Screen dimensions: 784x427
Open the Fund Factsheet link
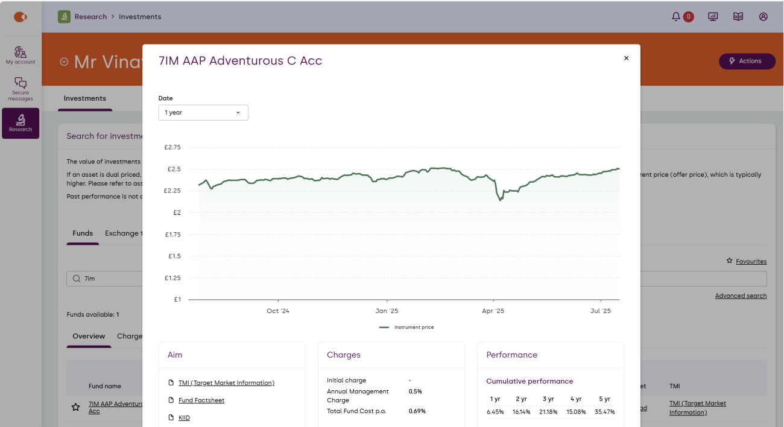[201, 400]
